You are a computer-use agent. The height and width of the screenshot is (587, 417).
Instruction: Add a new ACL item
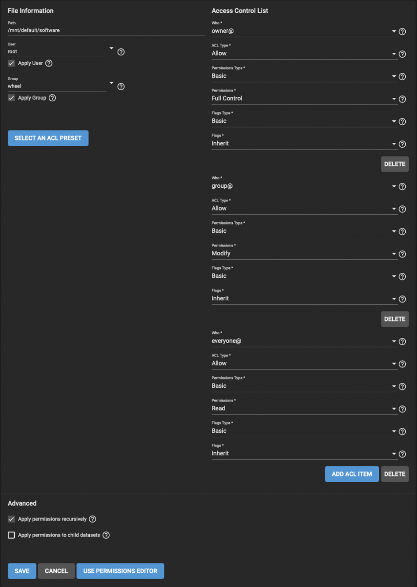[x=352, y=474]
